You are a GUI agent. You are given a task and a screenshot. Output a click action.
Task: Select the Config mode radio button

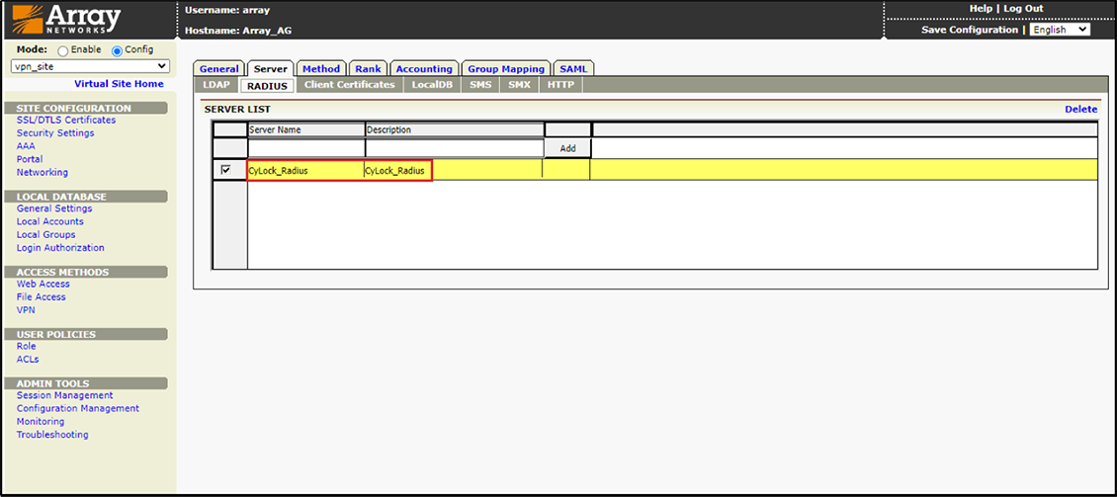(x=118, y=51)
